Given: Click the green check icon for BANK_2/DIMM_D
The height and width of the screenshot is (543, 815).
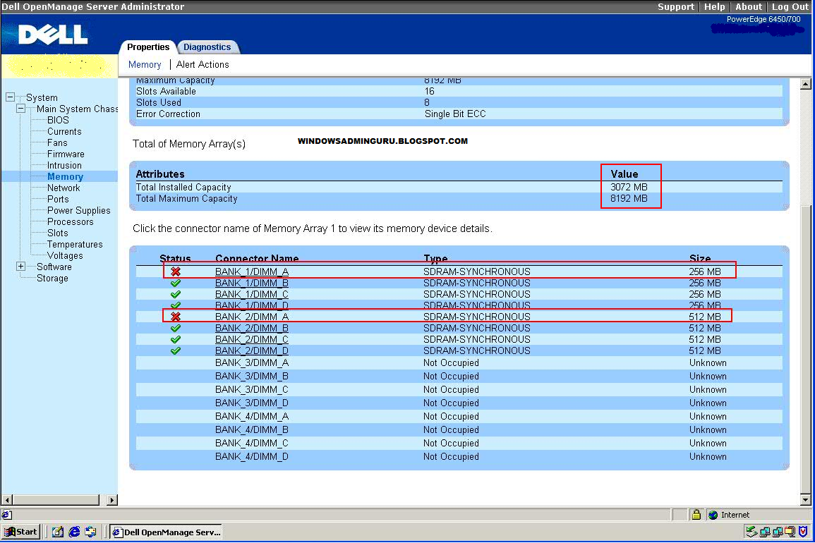Looking at the screenshot, I should (175, 350).
